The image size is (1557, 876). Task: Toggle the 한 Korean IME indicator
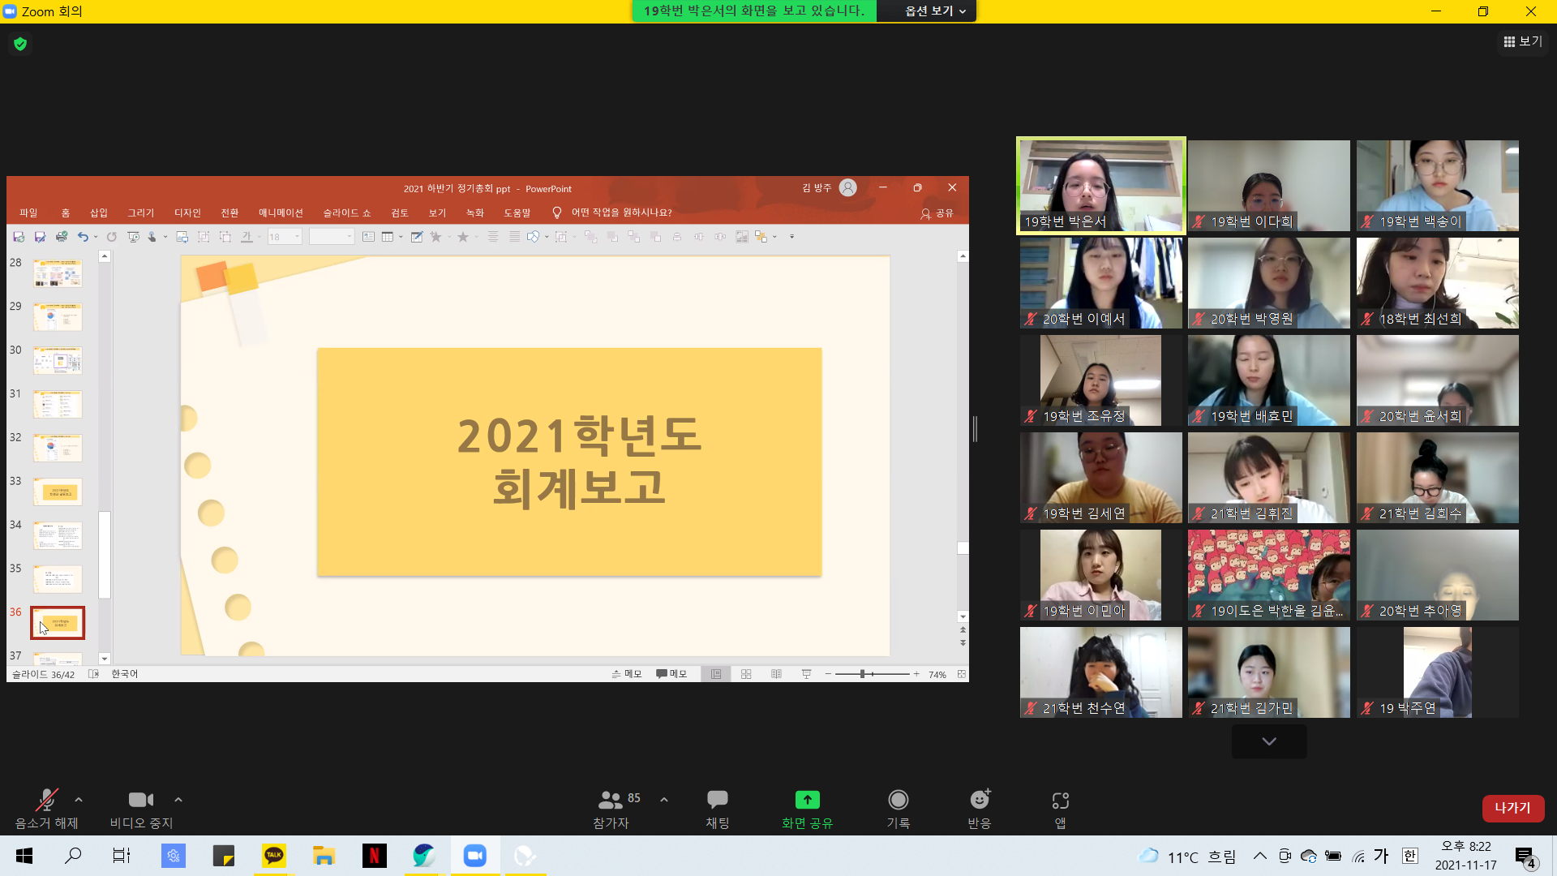pyautogui.click(x=1410, y=856)
